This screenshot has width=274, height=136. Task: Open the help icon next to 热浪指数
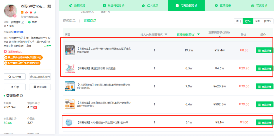coord(15,119)
